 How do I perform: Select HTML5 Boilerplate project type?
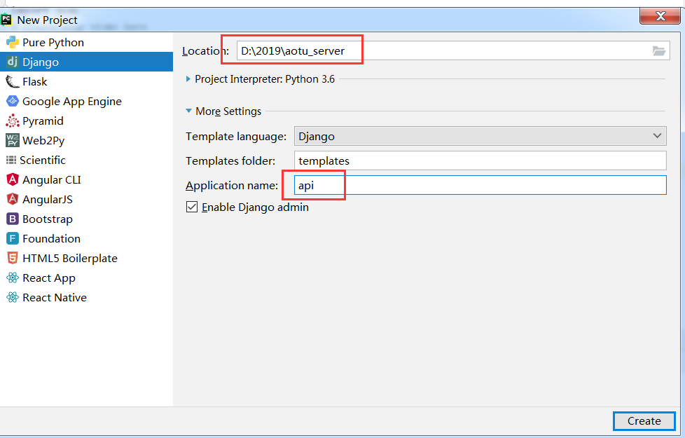[x=86, y=259]
